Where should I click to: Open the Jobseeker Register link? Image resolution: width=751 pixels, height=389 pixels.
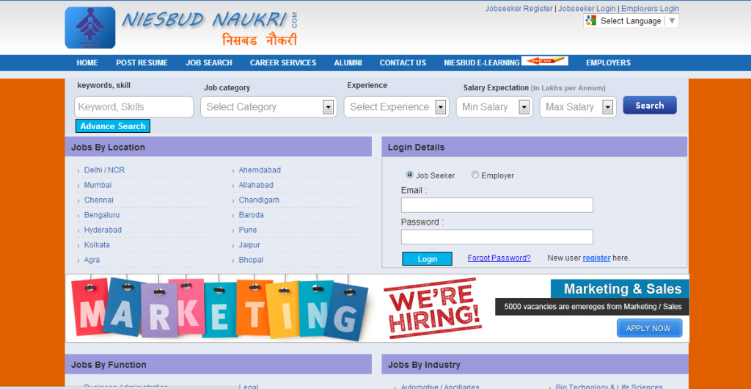(519, 9)
